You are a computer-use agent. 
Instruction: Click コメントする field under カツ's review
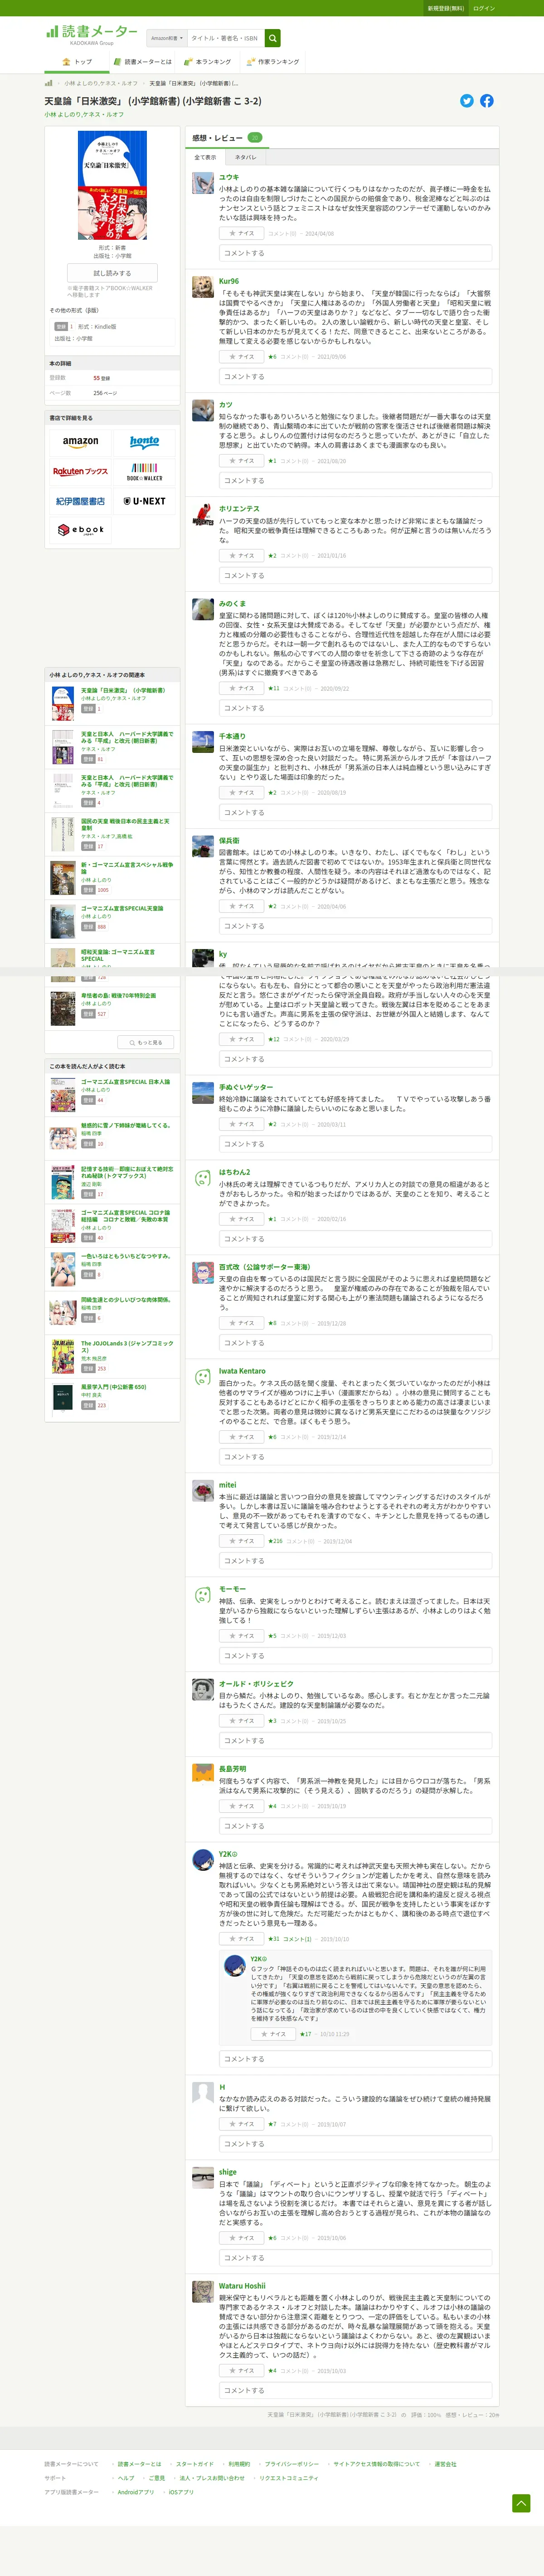pyautogui.click(x=355, y=481)
